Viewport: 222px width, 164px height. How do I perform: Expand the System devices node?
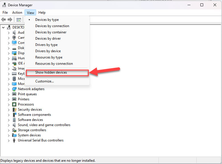[x=9, y=135]
